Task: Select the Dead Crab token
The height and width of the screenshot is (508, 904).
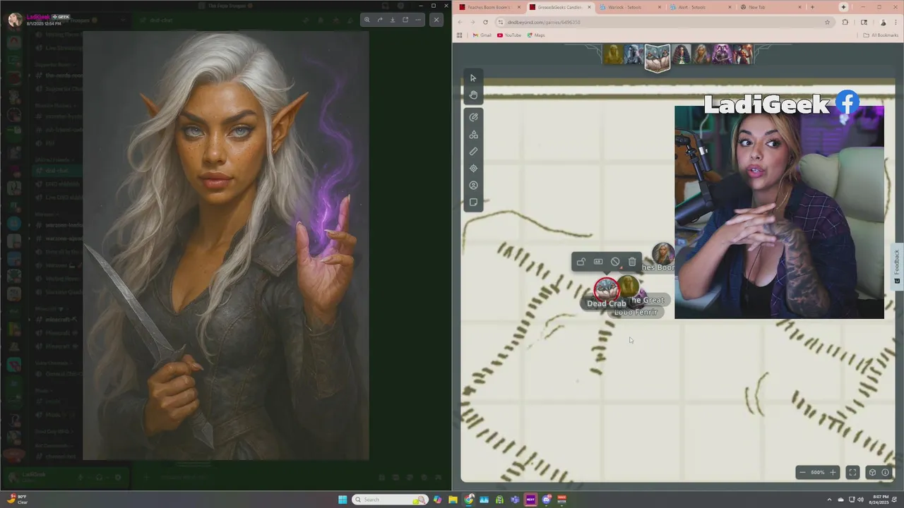Action: [605, 289]
